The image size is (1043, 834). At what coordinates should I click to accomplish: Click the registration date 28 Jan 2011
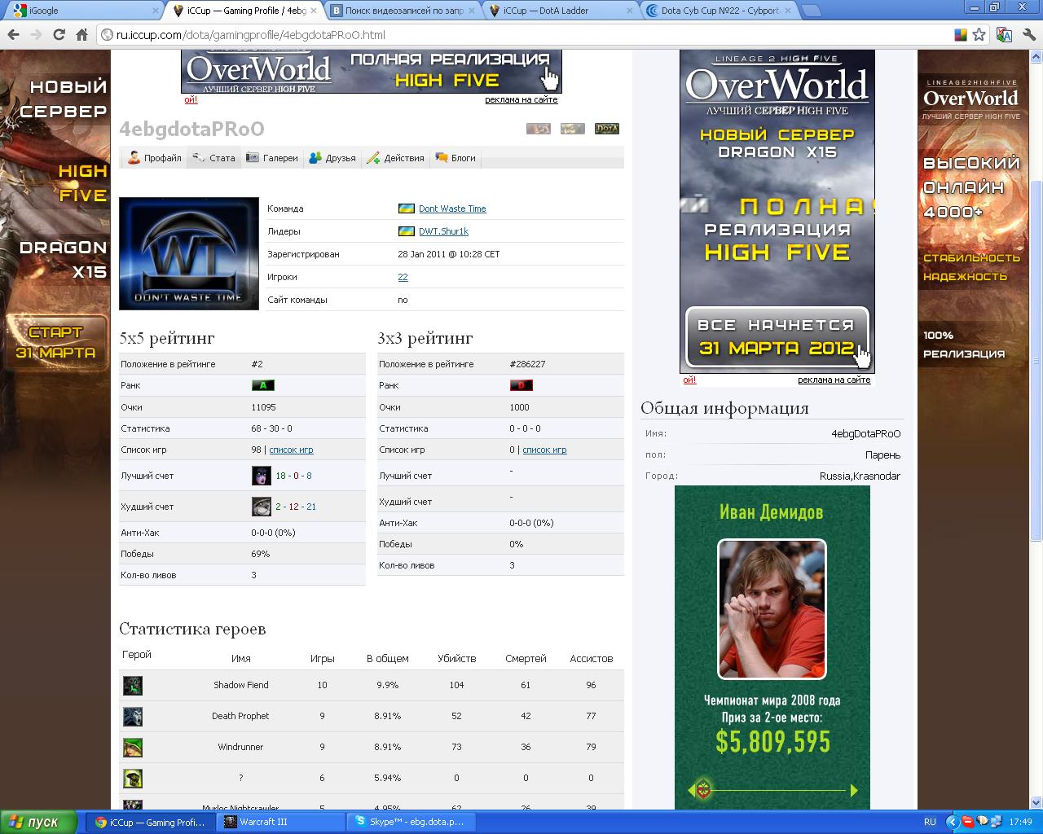pyautogui.click(x=449, y=254)
